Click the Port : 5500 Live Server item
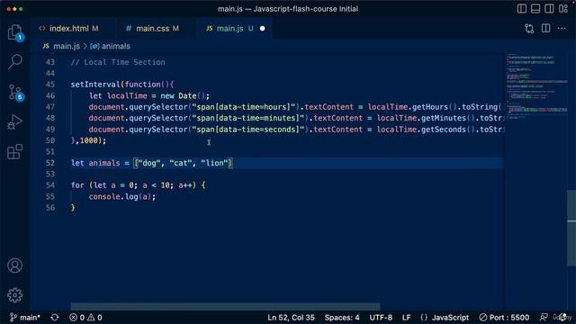Viewport: 576px width, 324px height. click(x=504, y=318)
